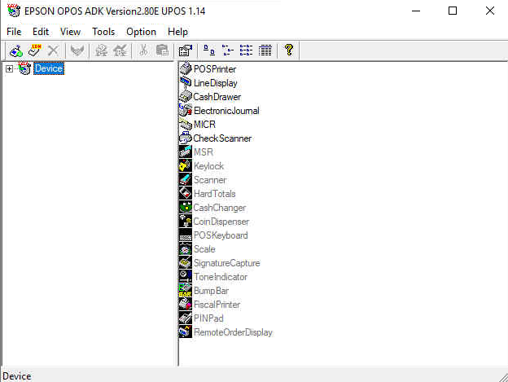Select the CashDrawer text label

click(x=217, y=97)
